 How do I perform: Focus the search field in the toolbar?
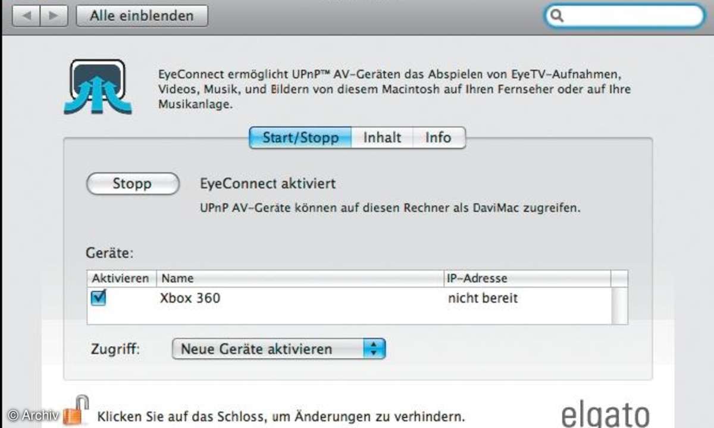pyautogui.click(x=624, y=16)
